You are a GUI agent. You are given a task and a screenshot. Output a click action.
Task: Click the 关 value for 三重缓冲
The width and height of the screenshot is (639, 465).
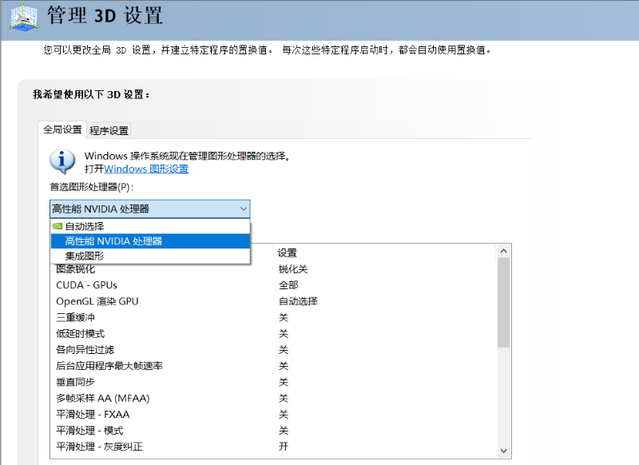[284, 317]
